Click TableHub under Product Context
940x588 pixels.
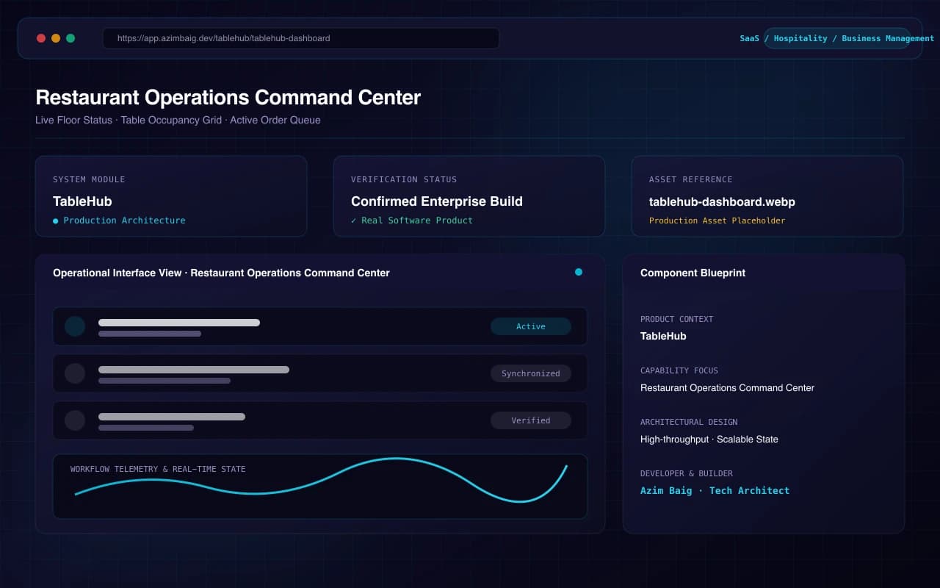tap(663, 336)
